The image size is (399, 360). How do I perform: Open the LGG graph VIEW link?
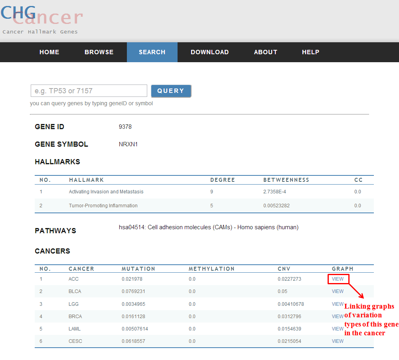pos(337,304)
